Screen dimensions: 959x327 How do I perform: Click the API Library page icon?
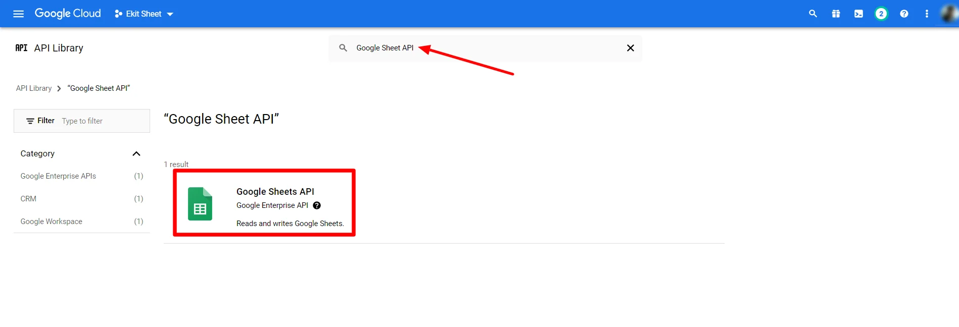21,48
